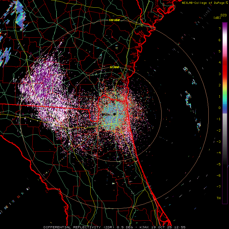
Task: Click the [dB] unit label
Action: coord(217,18)
